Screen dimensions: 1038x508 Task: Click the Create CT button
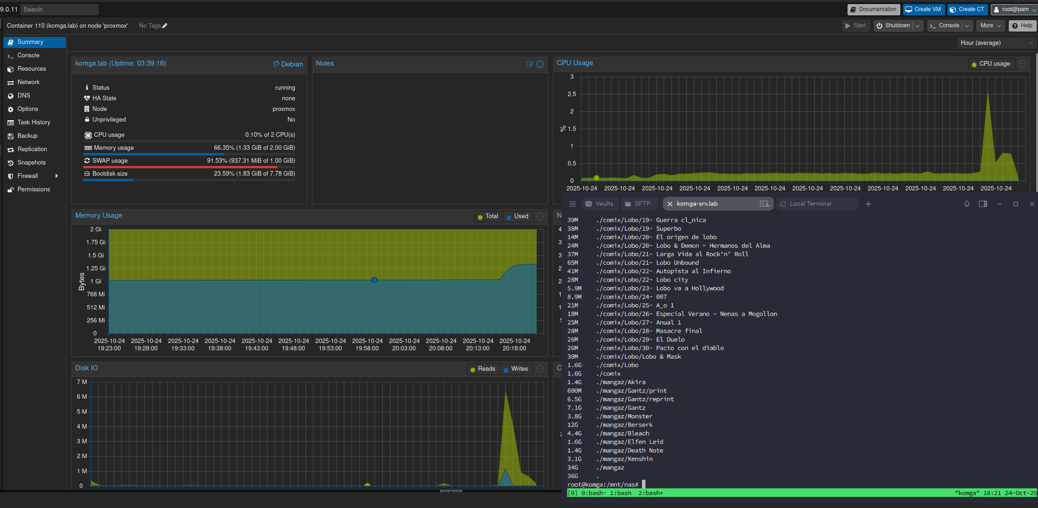[967, 9]
